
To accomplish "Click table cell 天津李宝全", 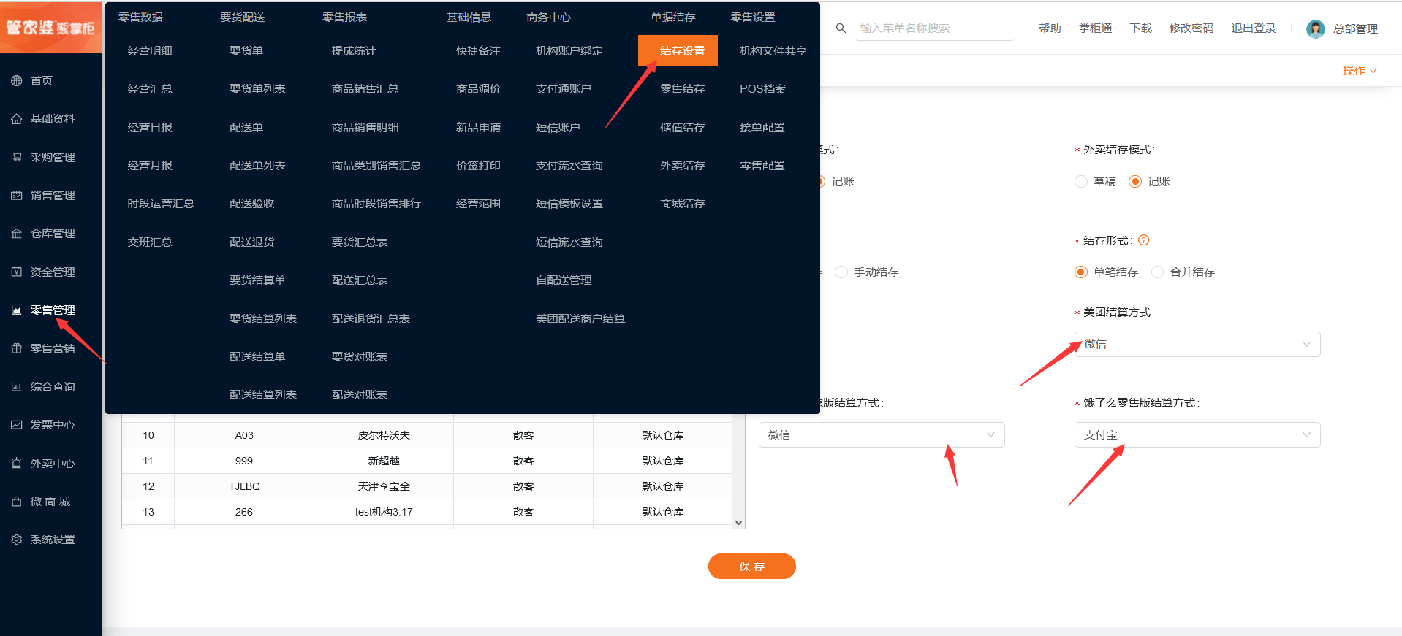I will point(384,486).
